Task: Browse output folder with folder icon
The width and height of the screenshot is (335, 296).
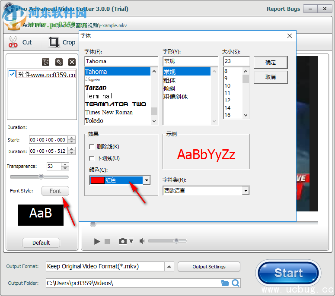Action: 225,283
